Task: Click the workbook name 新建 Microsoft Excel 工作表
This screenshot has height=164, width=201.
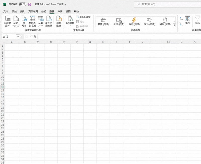Action: tap(49, 4)
